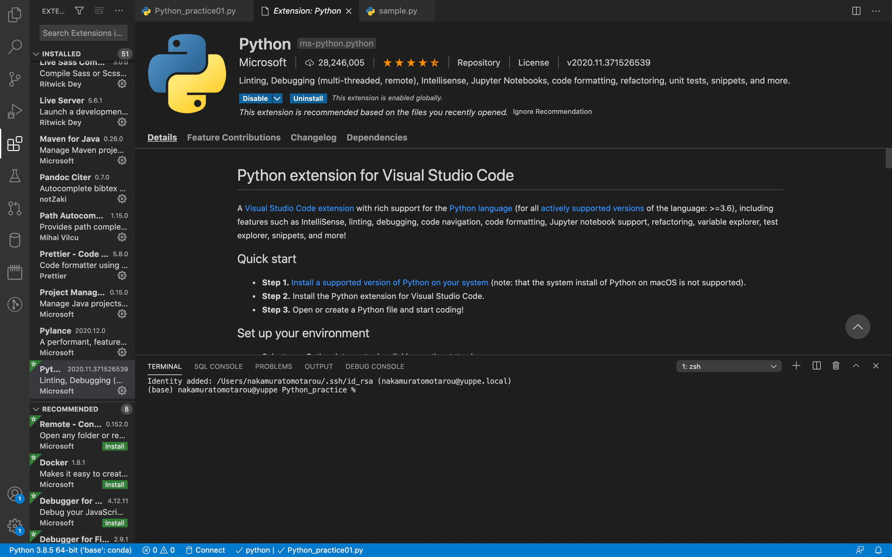This screenshot has width=892, height=557.
Task: Click the Disable button for Python extension
Action: click(255, 98)
